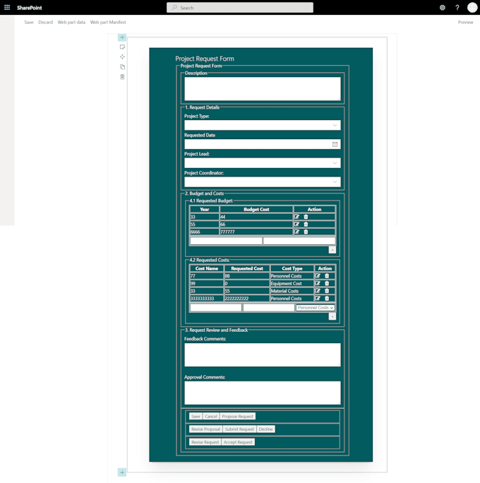The height and width of the screenshot is (483, 480).
Task: Click the Accept Request button
Action: coord(238,442)
